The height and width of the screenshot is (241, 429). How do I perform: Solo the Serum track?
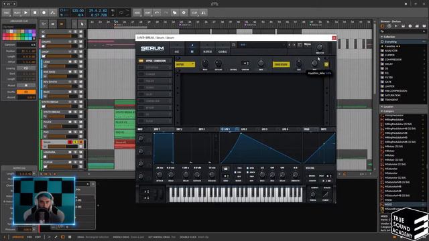[x=76, y=142]
